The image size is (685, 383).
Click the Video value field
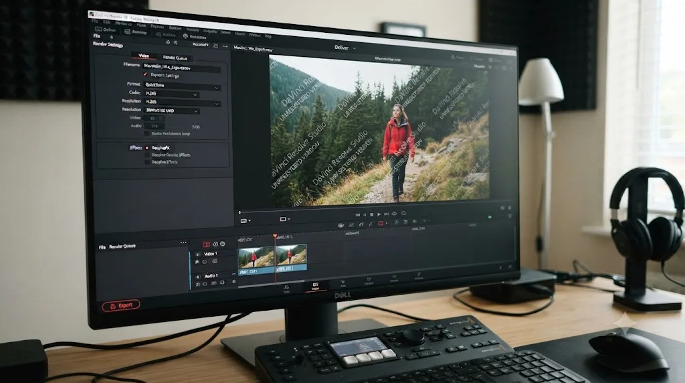tap(154, 119)
